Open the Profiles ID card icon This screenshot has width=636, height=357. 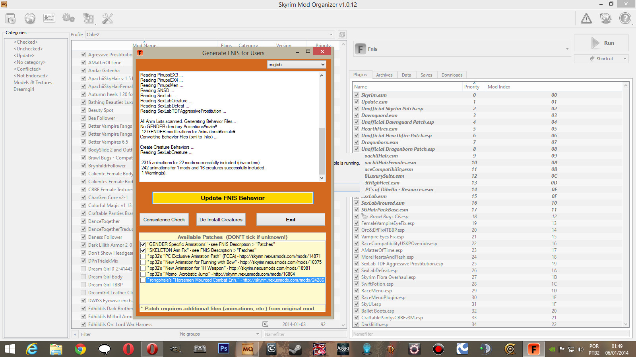click(49, 18)
